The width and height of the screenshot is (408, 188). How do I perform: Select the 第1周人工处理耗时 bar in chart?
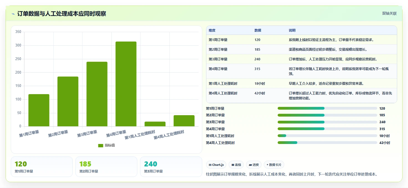click(155, 124)
